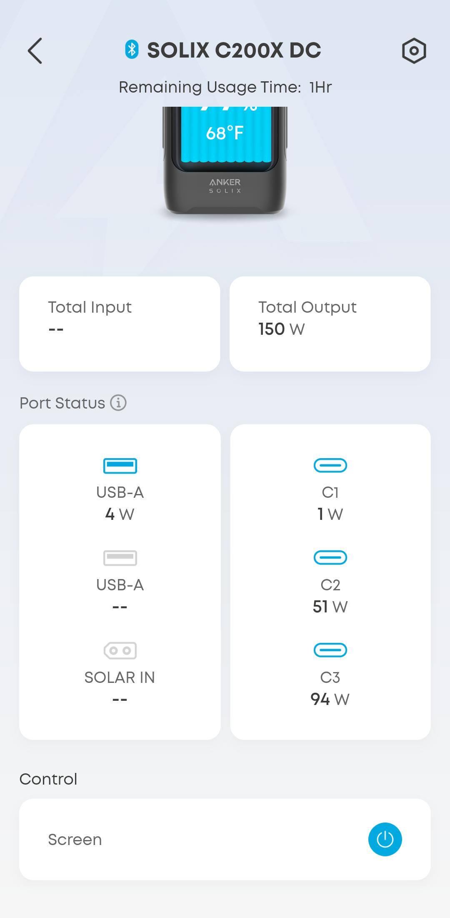Viewport: 450px width, 918px height.
Task: Open the Total Input card
Action: pos(120,324)
